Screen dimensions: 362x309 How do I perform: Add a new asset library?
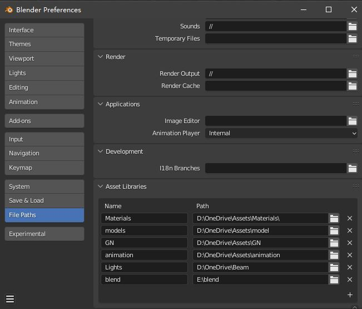coord(350,295)
